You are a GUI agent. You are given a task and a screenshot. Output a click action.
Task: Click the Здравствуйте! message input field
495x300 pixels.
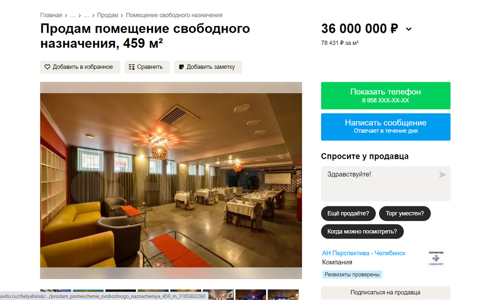386,184
